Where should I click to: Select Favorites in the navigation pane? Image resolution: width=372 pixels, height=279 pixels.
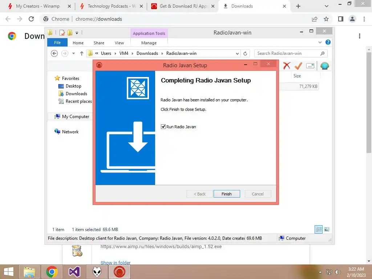(x=70, y=78)
